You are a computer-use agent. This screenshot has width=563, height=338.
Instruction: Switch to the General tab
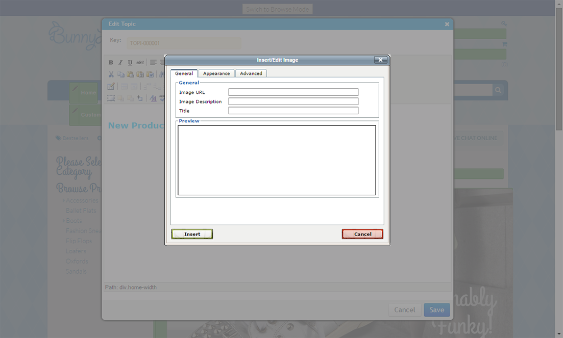pos(184,73)
